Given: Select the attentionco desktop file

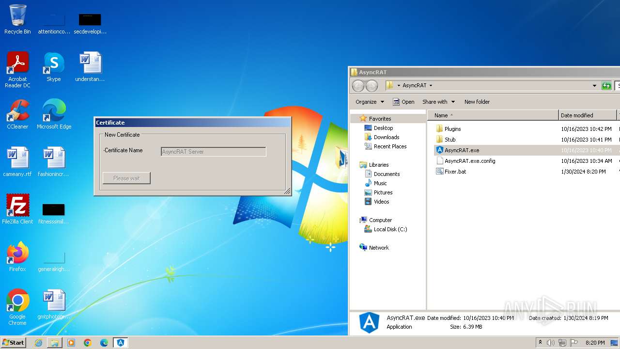Looking at the screenshot, I should click(54, 23).
